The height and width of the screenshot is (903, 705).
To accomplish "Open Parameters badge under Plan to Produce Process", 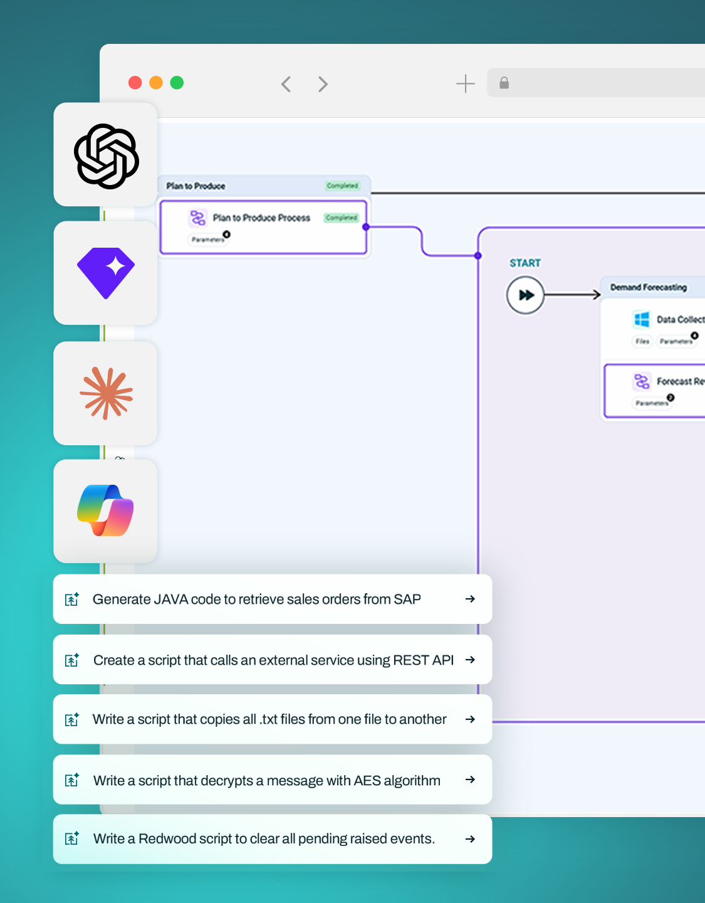I will 209,238.
